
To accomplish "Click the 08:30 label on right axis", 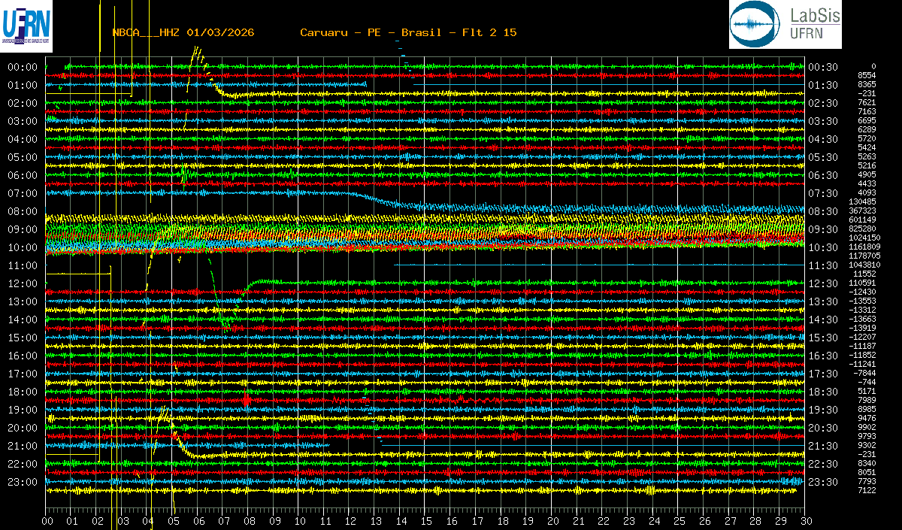I will (x=822, y=211).
